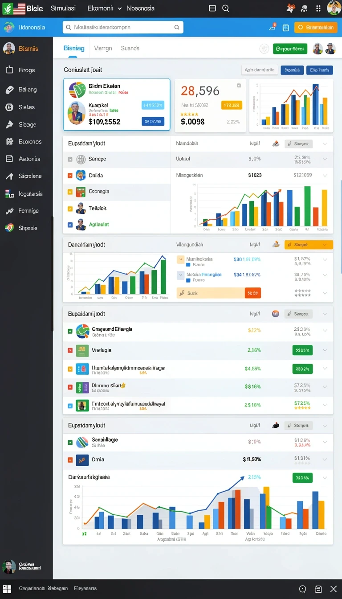The image size is (342, 599).
Task: Click the Ajab dannuctan button
Action: tap(260, 70)
